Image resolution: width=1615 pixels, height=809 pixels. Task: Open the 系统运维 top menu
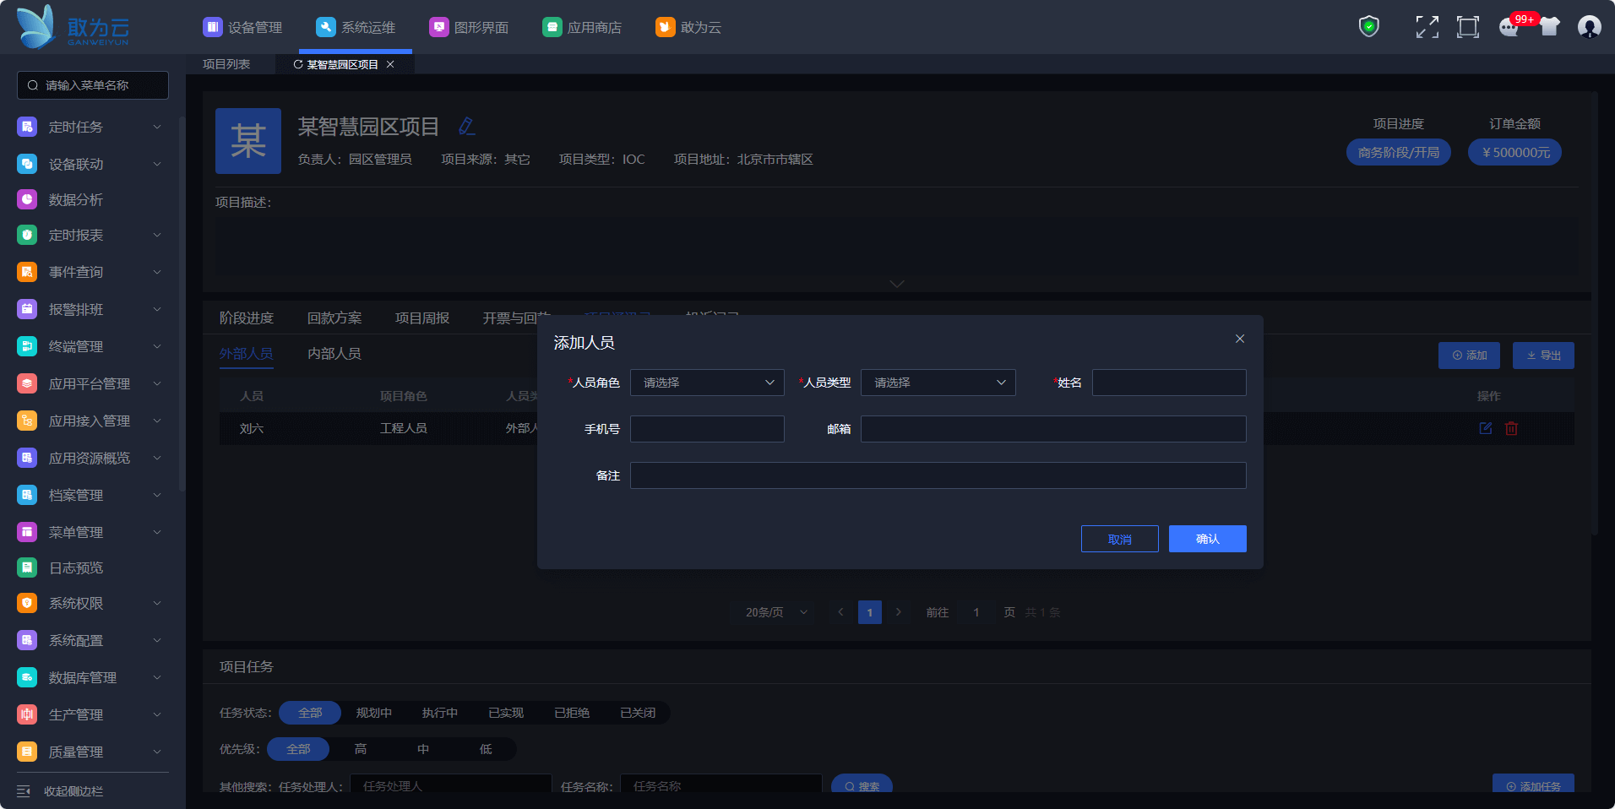356,27
